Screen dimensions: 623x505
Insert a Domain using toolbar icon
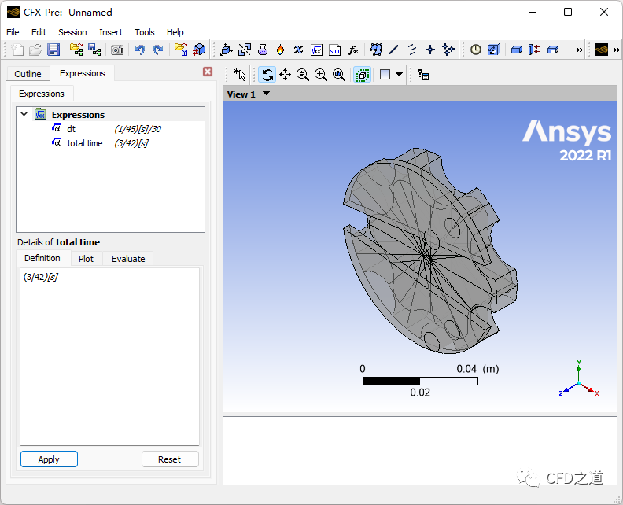point(226,50)
